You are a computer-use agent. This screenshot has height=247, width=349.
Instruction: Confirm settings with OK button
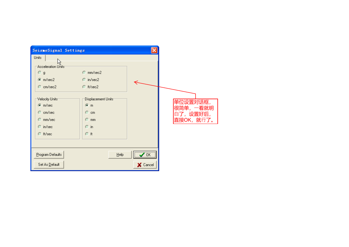pyautogui.click(x=145, y=155)
